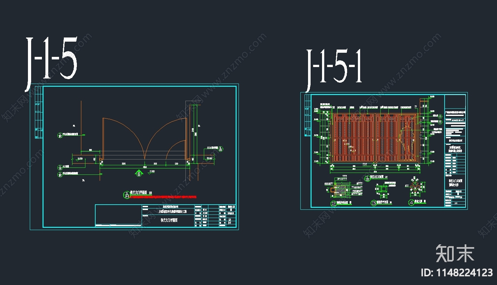This screenshot has width=497, height=285.
Task: Click view number bubble 1 beside plan title
Action: 126,195
